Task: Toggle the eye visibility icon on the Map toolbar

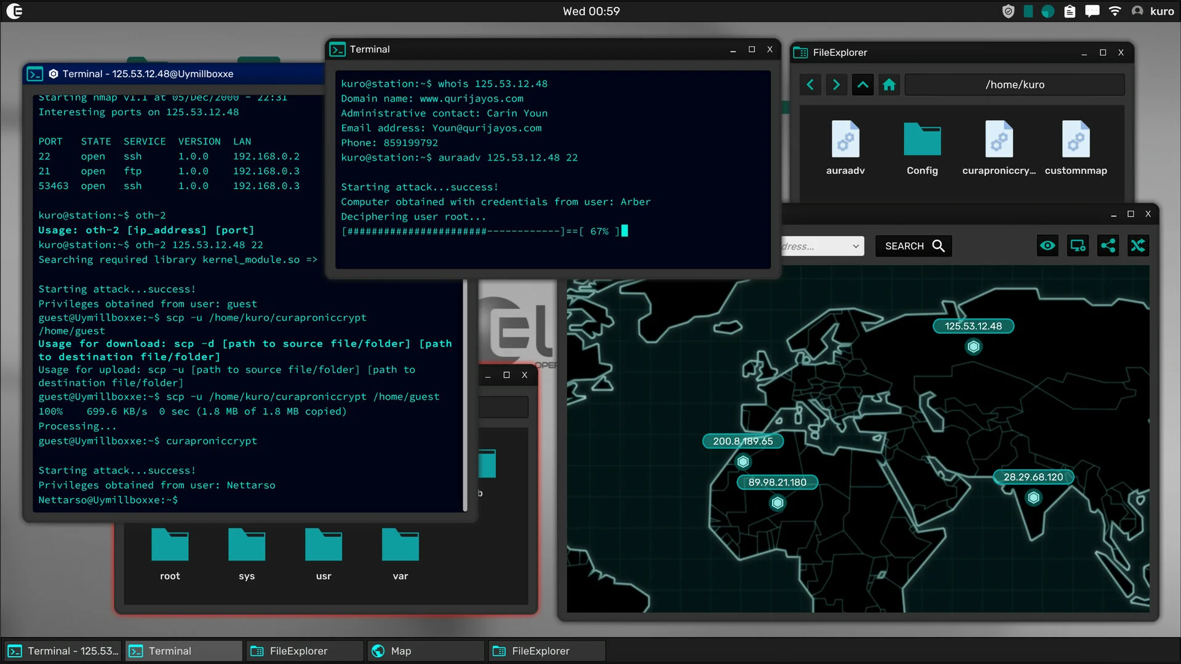Action: [1048, 245]
